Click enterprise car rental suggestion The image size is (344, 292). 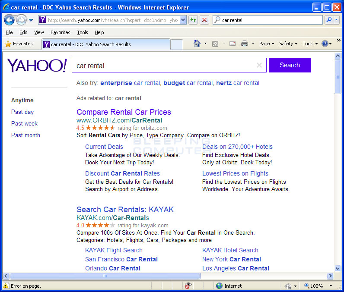130,83
